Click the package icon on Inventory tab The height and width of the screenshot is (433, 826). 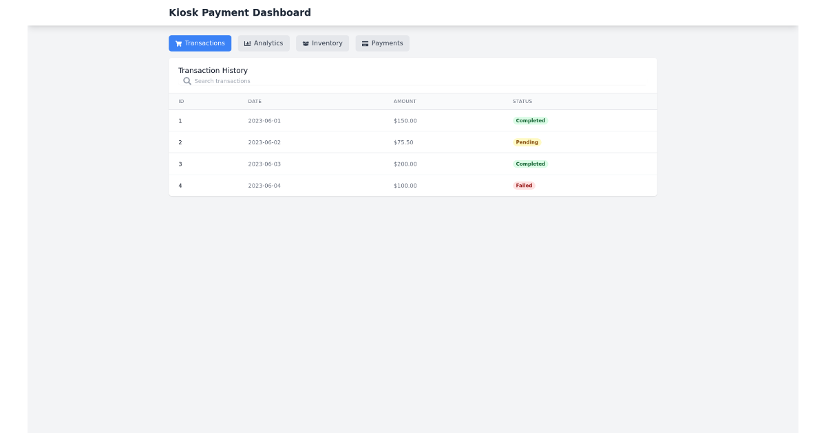pos(305,43)
